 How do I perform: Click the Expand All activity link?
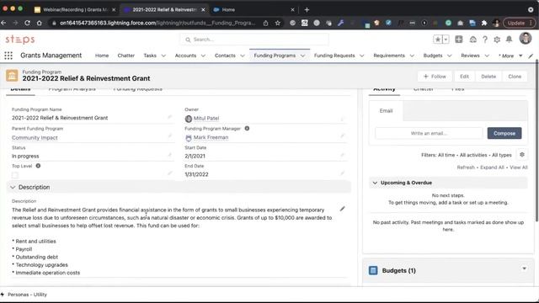pos(492,167)
